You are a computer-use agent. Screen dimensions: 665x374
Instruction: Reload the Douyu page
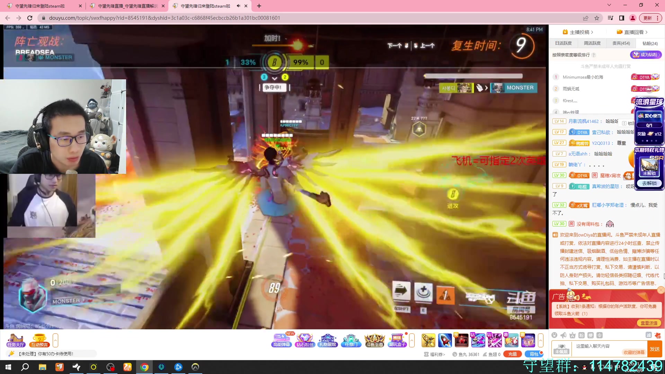(x=30, y=18)
